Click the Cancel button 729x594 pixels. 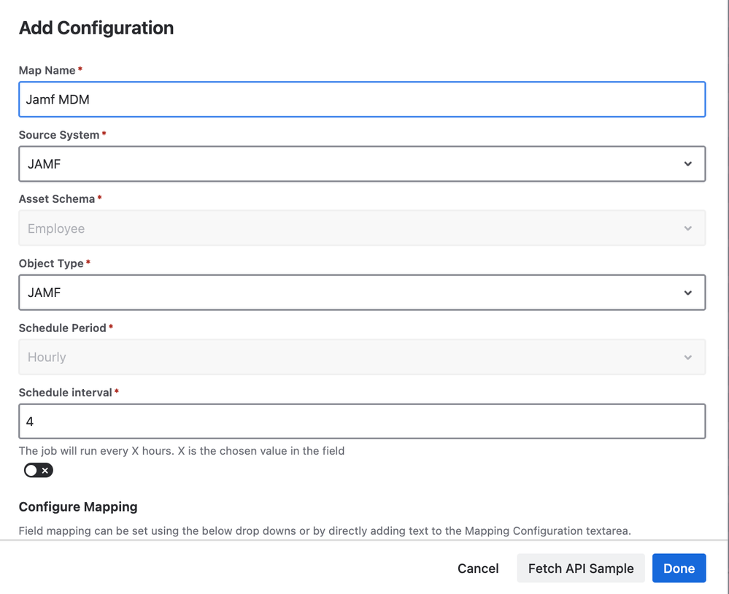[x=478, y=568]
